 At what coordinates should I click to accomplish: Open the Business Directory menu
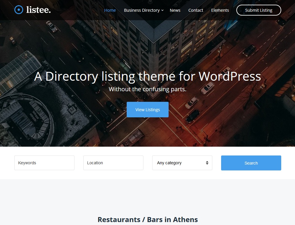pyautogui.click(x=142, y=10)
